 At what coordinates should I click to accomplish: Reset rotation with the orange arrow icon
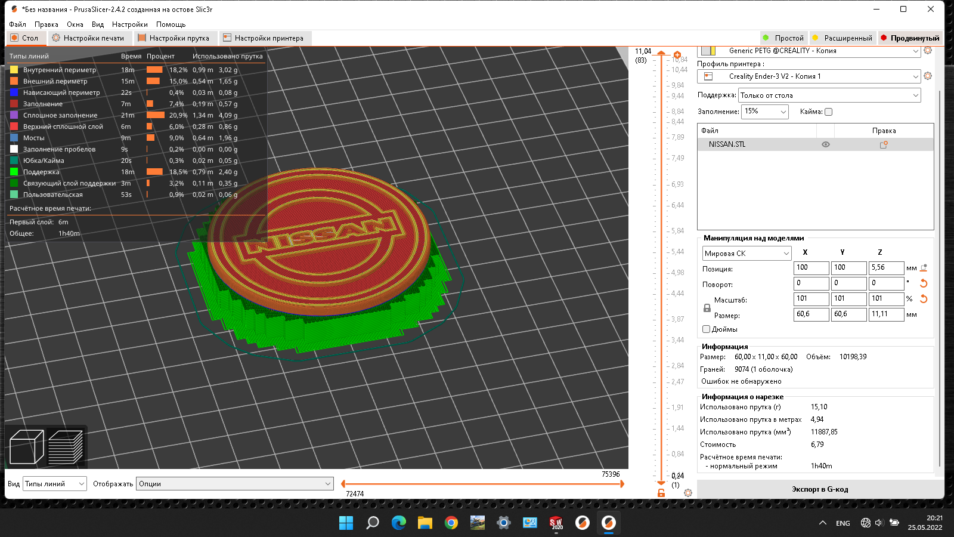click(x=924, y=283)
